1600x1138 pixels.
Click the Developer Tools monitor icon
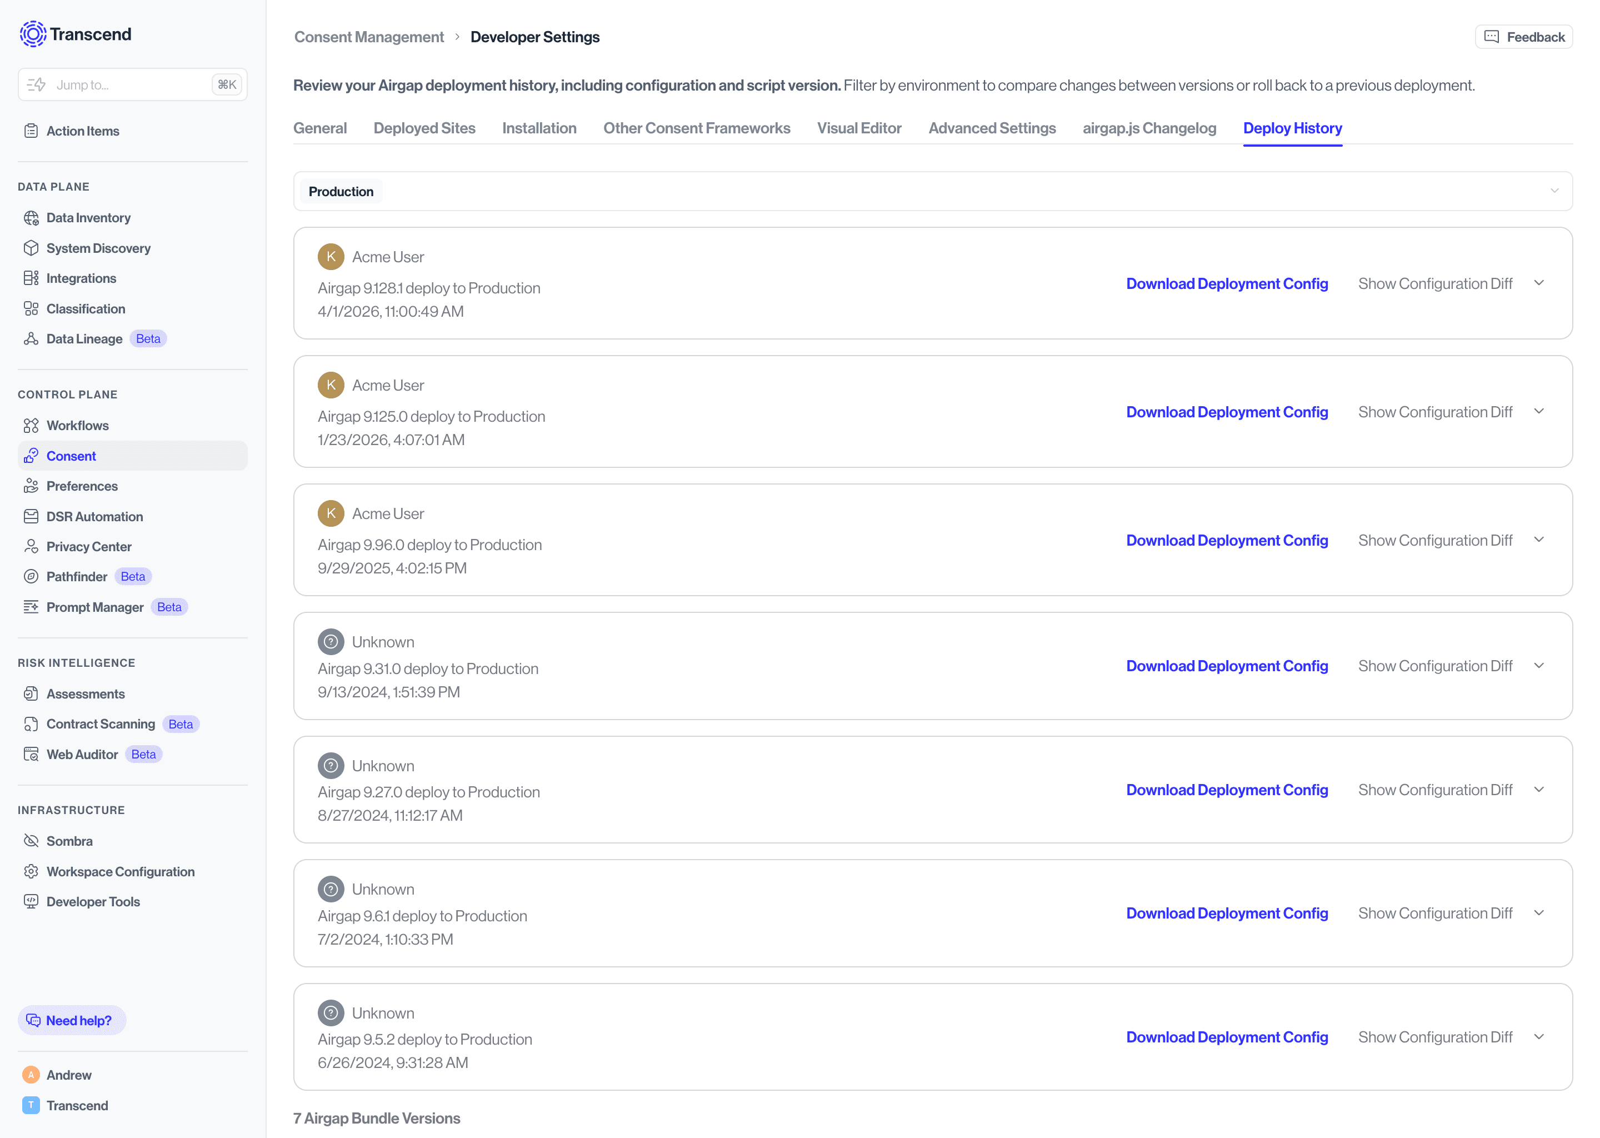[31, 902]
